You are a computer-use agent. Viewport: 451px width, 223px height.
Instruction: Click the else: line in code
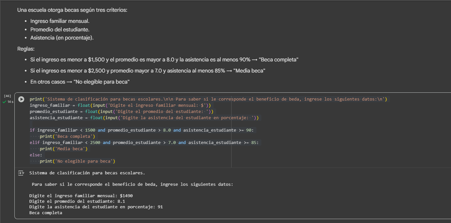click(36, 155)
